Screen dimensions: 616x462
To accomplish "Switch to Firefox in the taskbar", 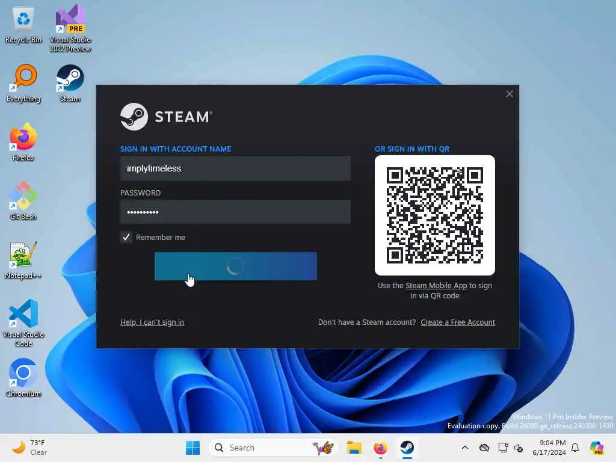I will (380, 448).
